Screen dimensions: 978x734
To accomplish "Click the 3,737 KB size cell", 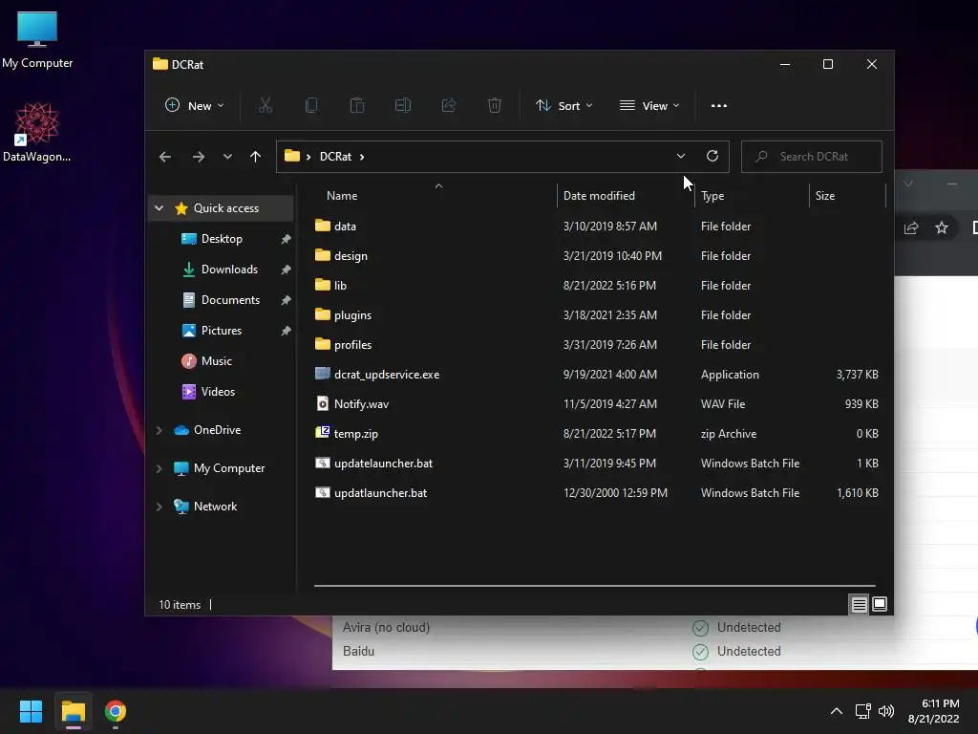I will click(857, 374).
